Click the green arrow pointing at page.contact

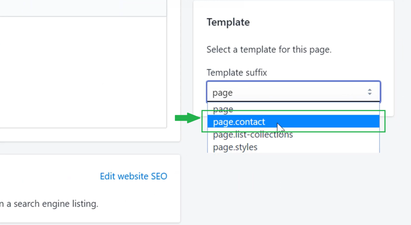(x=188, y=118)
